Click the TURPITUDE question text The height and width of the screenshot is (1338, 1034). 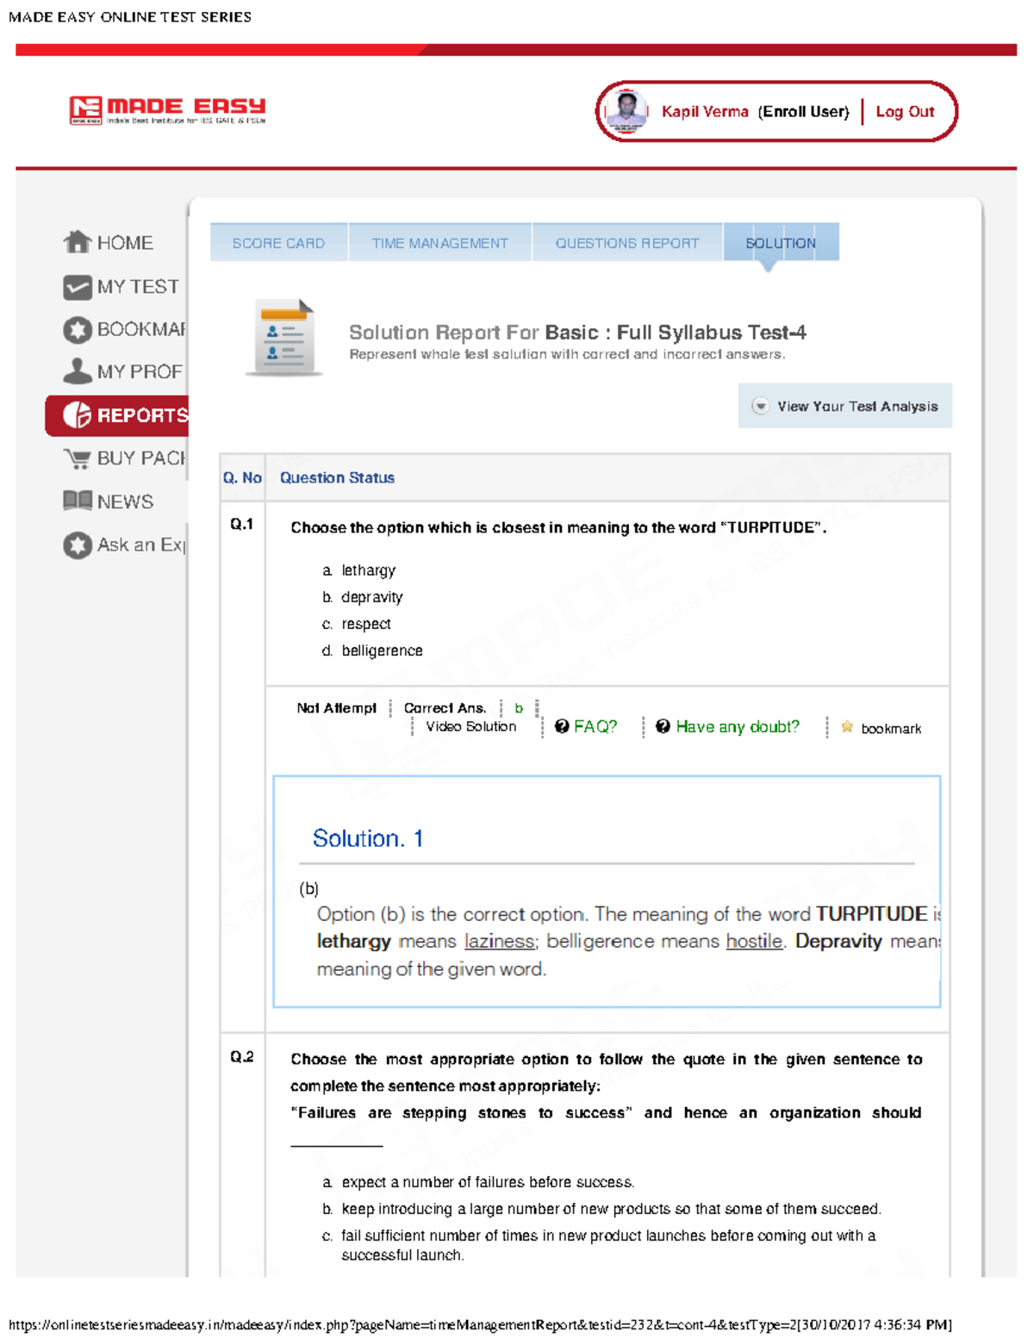(x=558, y=527)
